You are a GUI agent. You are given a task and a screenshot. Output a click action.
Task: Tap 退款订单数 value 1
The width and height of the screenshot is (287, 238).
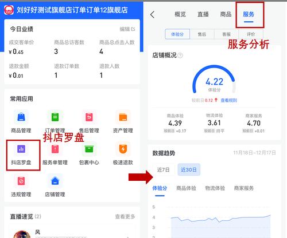tap(56, 76)
